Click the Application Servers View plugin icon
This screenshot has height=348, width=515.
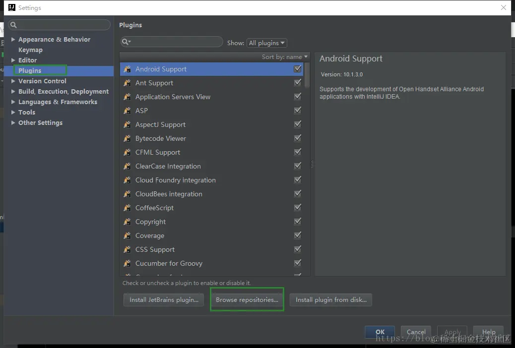click(x=127, y=97)
